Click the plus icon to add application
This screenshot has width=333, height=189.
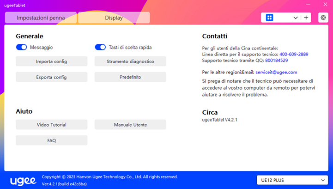306,18
